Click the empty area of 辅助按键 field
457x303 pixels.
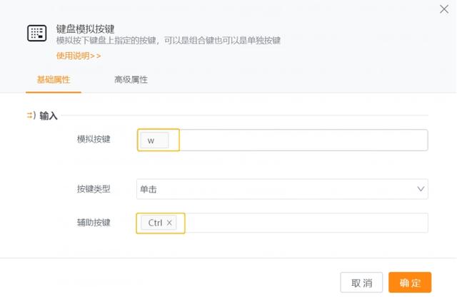point(306,223)
